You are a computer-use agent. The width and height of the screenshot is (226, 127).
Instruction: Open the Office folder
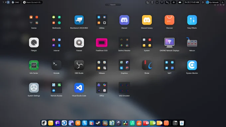(102, 88)
